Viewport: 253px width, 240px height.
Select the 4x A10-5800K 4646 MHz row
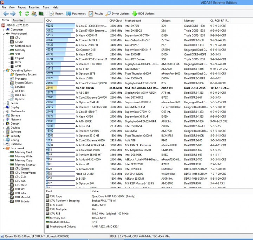[137, 88]
